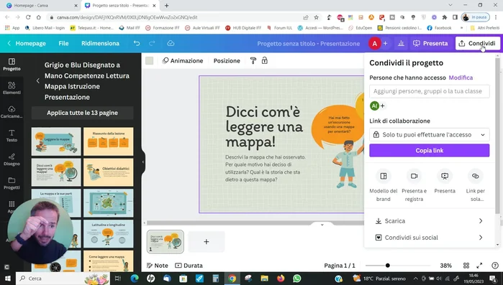Bookmark page with star icon

pyautogui.click(x=317, y=17)
